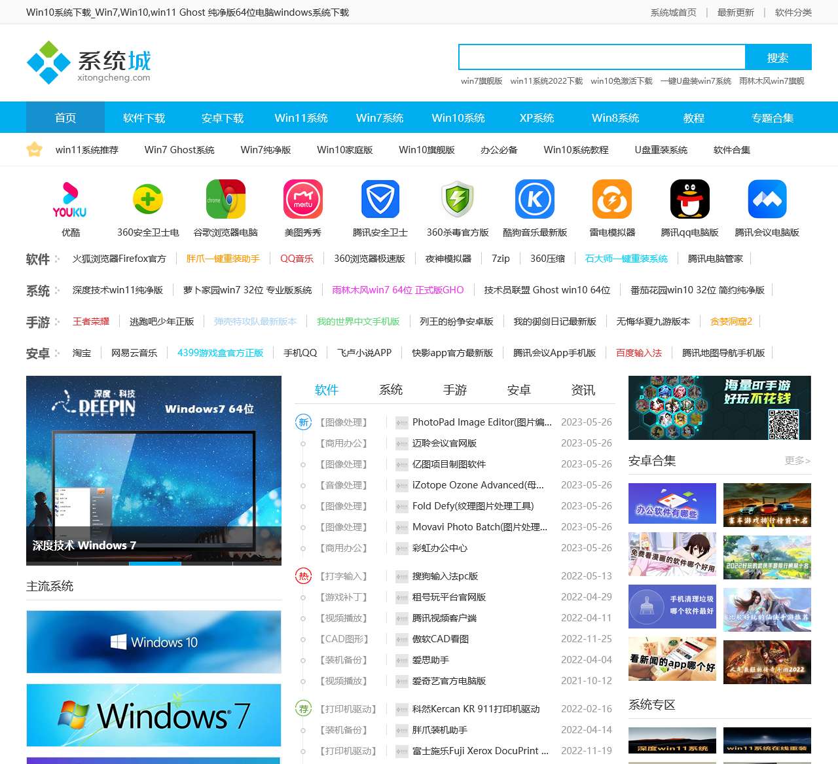Viewport: 838px width, 764px height.
Task: Open the Win11系统 navigation item
Action: pos(301,118)
